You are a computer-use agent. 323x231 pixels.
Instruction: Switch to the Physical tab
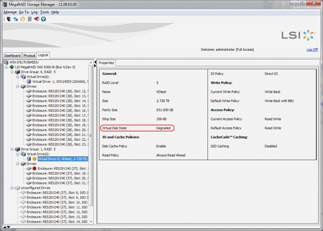(x=29, y=55)
